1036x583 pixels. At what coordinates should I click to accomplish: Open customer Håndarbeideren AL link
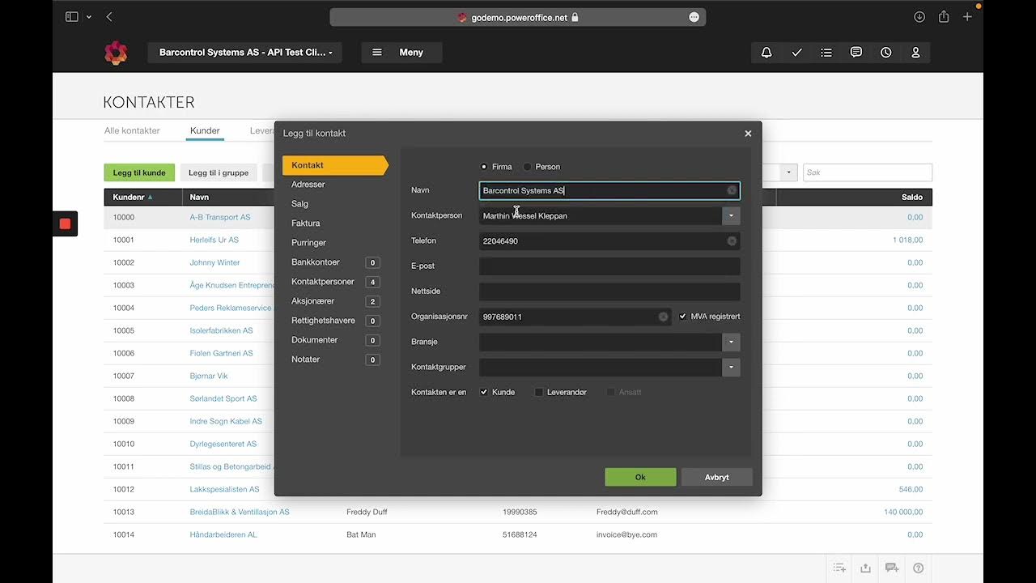[x=223, y=534]
